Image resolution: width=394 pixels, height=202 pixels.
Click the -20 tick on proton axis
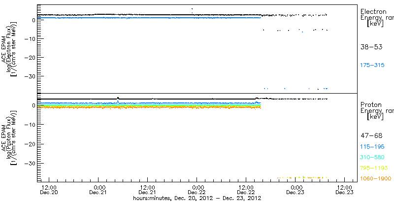(30, 144)
